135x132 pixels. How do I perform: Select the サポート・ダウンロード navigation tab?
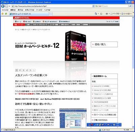pyautogui.click(x=40, y=25)
